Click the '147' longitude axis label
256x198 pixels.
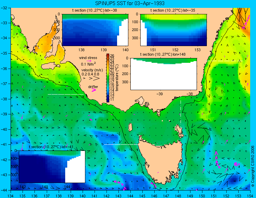pyautogui.click(x=166, y=196)
